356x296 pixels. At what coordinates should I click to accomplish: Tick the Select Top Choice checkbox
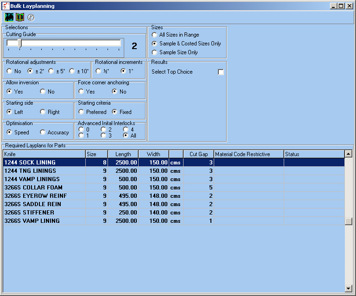(x=221, y=72)
